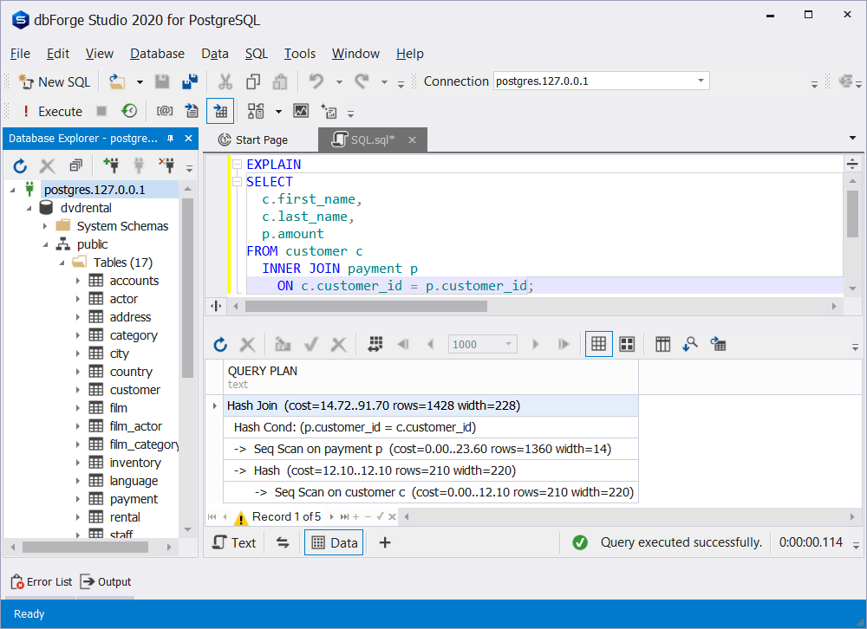Screen dimensions: 867x629
Task: Click the New Connection plug icon
Action: [111, 165]
